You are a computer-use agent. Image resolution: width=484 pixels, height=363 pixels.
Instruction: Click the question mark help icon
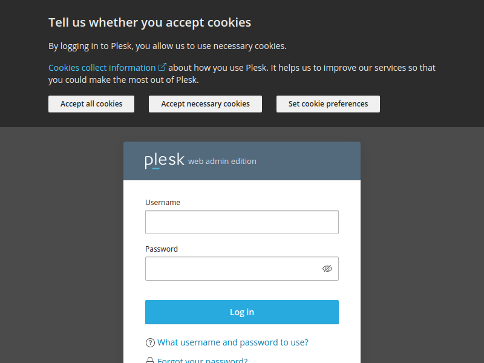(x=150, y=343)
